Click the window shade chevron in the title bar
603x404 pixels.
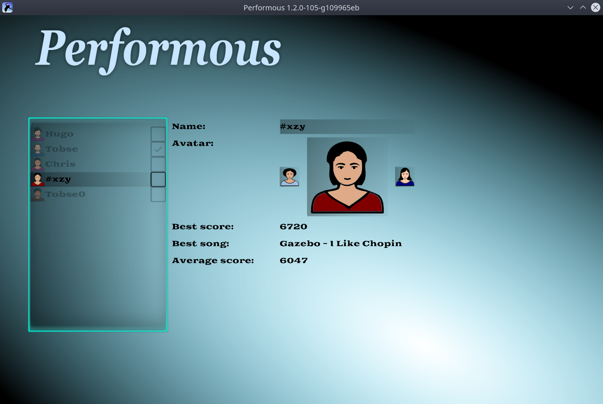click(570, 7)
